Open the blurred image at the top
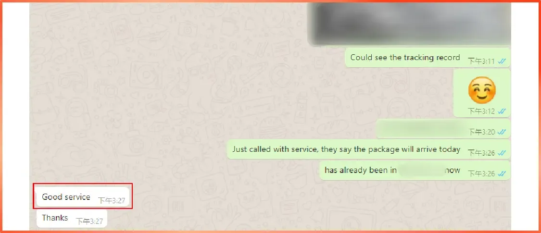 [x=409, y=24]
